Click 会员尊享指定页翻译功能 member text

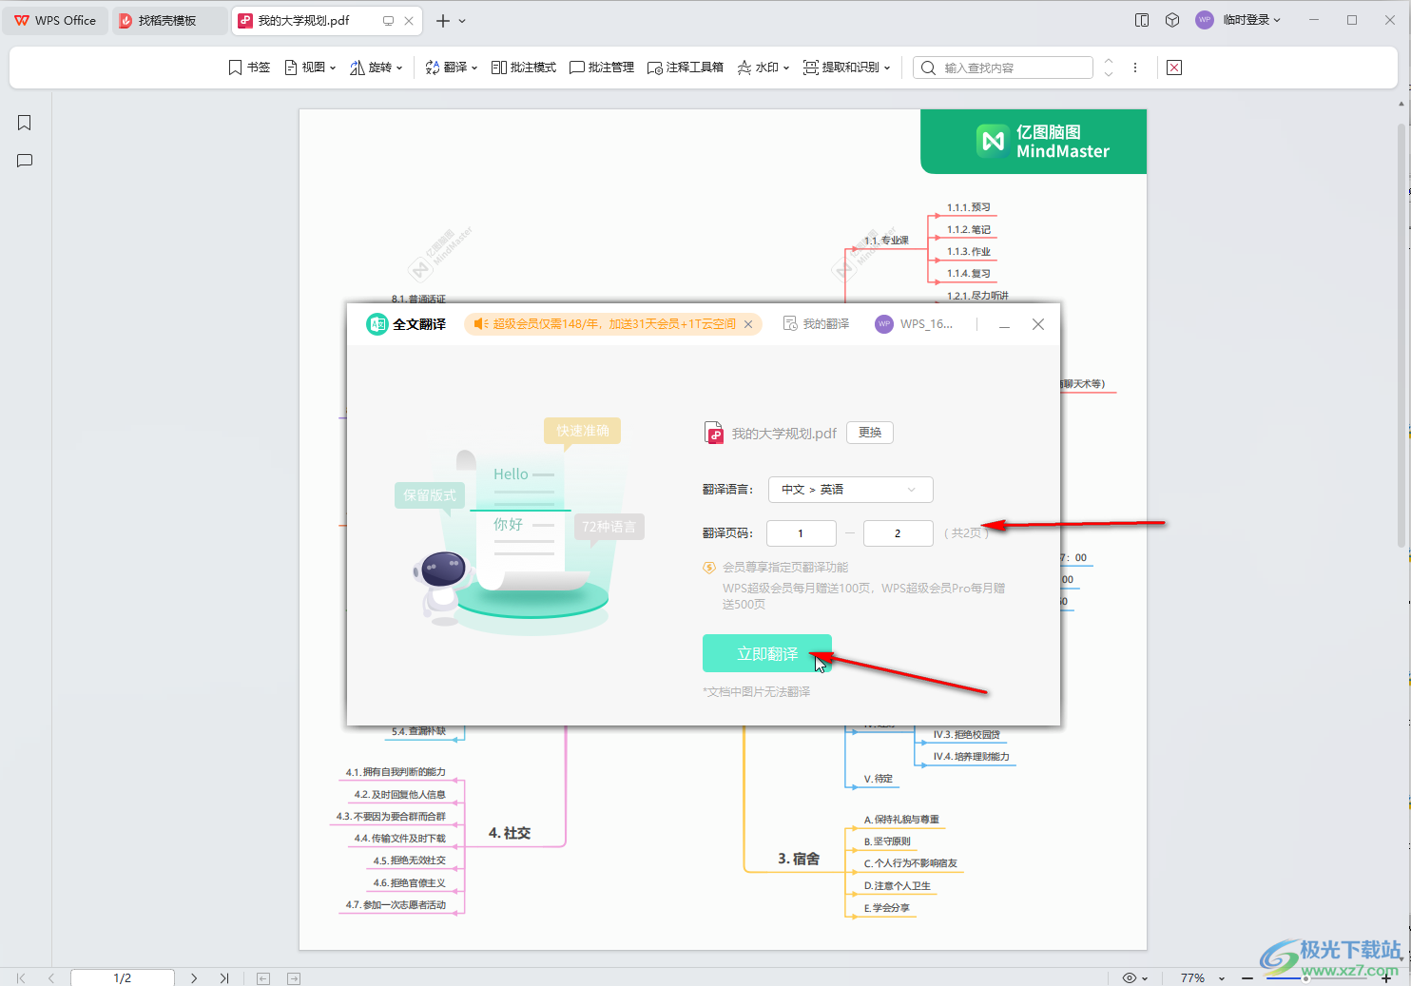785,568
